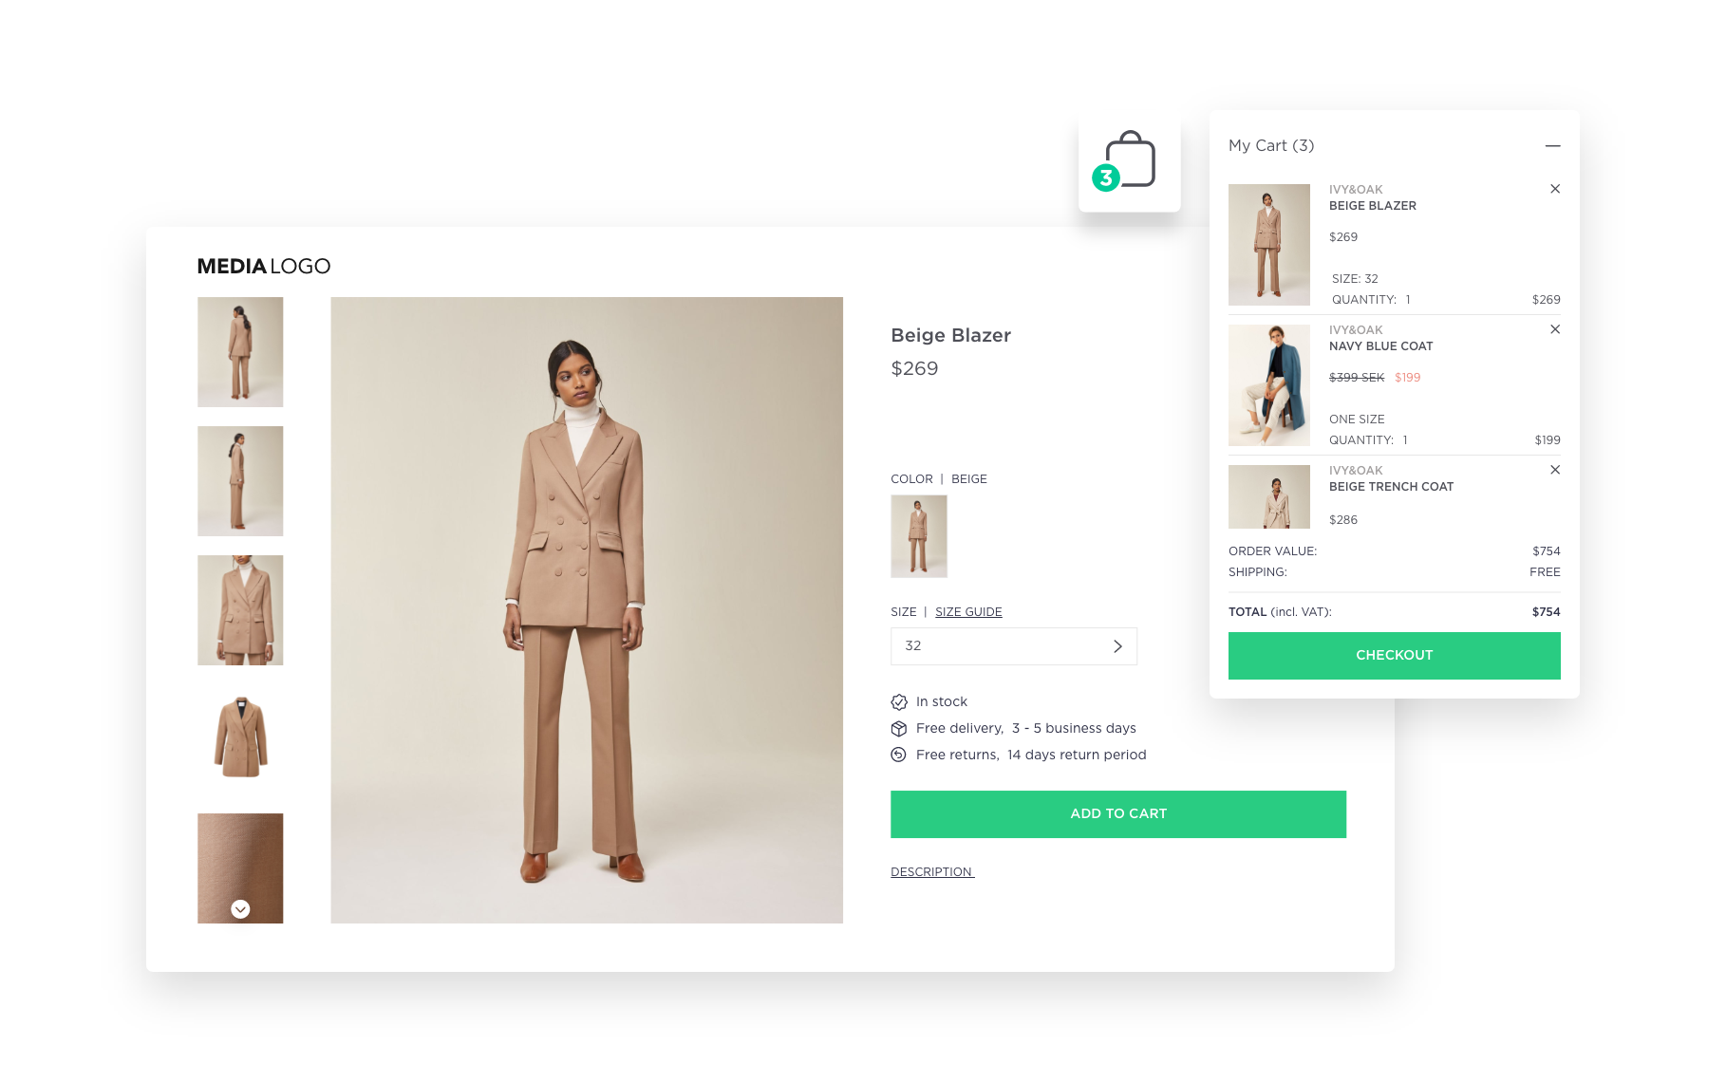
Task: Select the beige color swatch
Action: point(919,536)
